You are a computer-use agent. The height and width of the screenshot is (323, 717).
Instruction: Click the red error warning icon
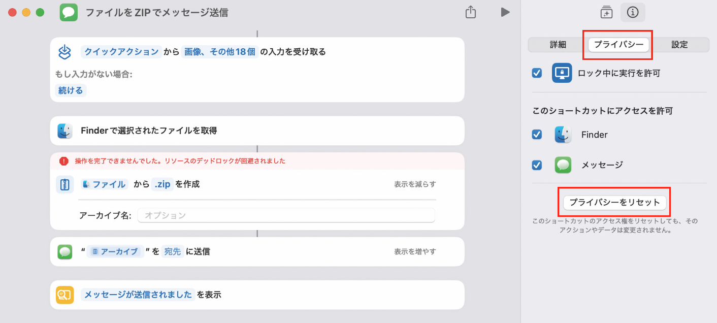click(63, 161)
